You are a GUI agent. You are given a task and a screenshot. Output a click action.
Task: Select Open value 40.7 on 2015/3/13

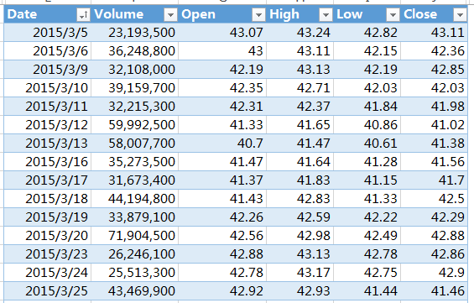[222, 143]
